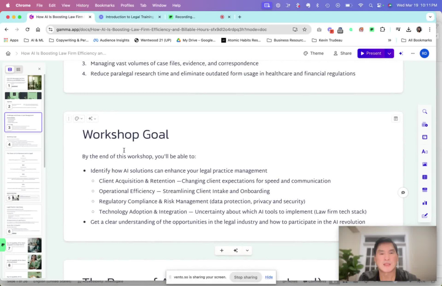Open the Window menu

[159, 5]
